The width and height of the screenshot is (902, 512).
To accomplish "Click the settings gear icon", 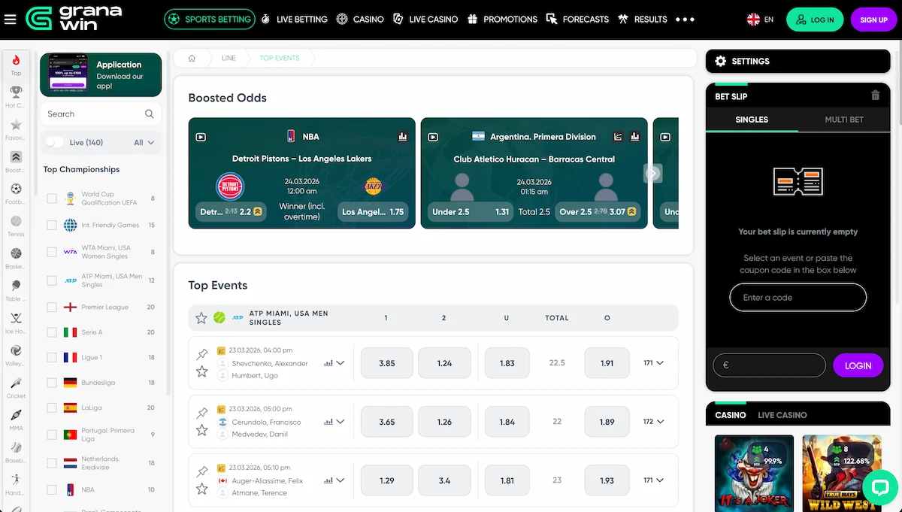I will [721, 62].
